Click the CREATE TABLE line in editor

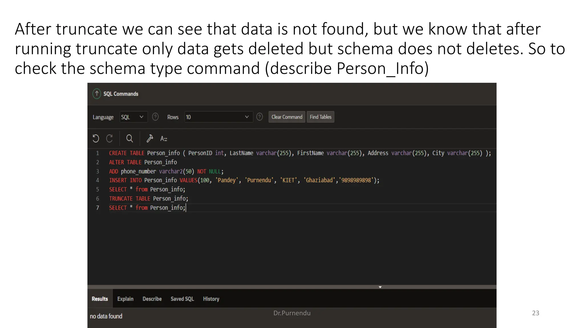[x=300, y=153]
